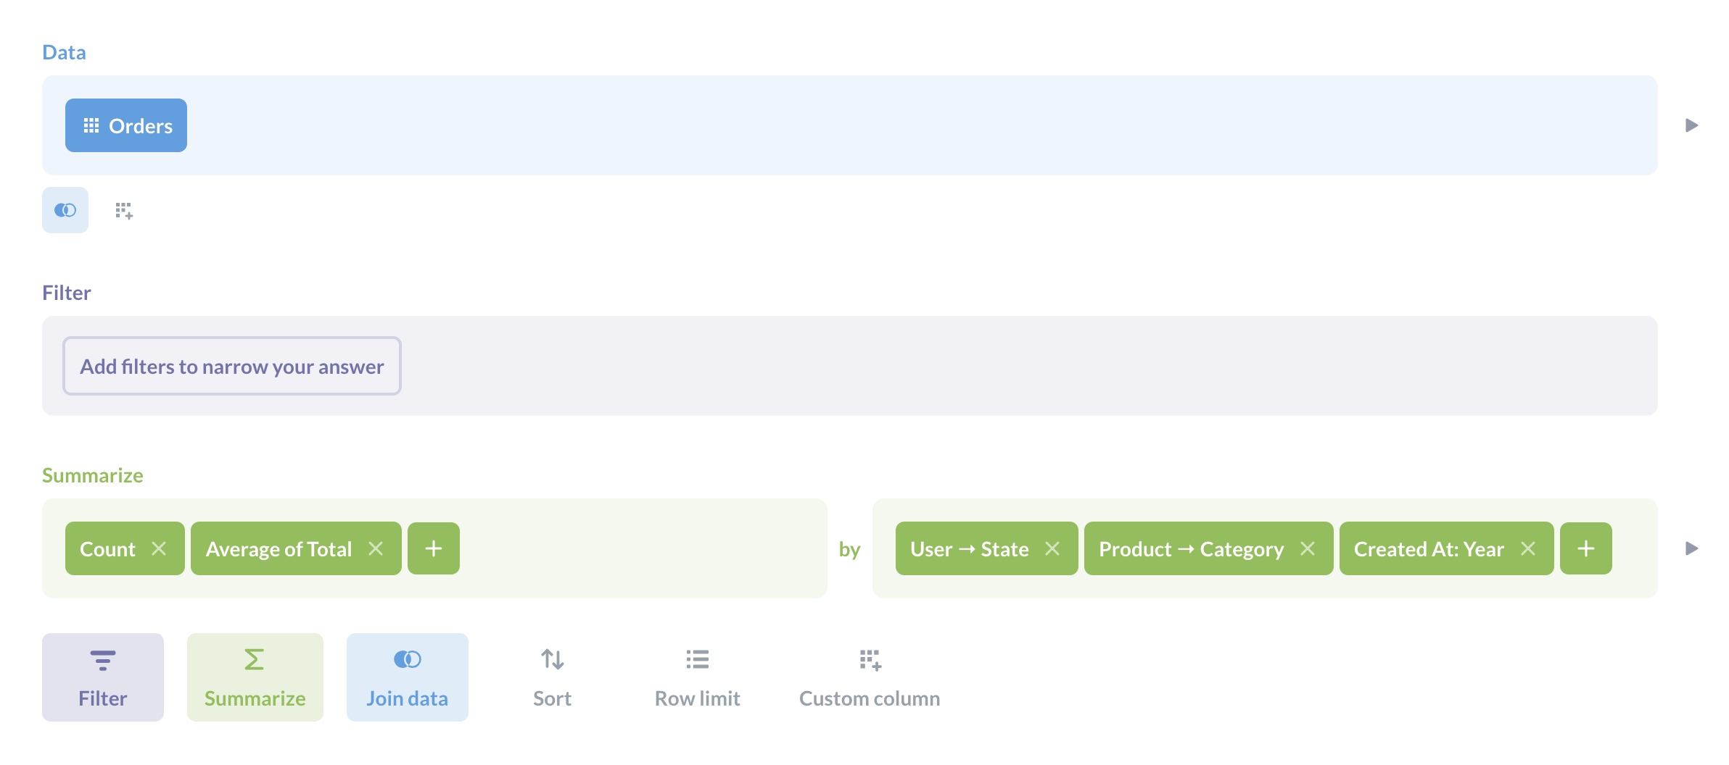
Task: Open the Orders table picker
Action: [126, 125]
